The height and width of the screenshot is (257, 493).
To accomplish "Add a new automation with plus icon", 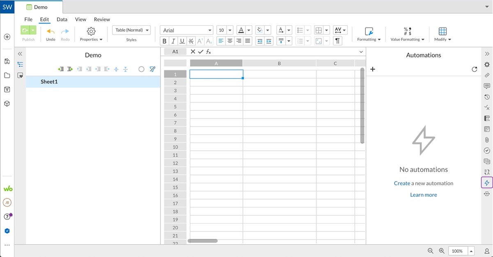I will point(373,69).
